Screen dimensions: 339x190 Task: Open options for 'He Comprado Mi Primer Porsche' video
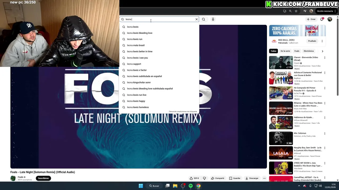[325, 88]
